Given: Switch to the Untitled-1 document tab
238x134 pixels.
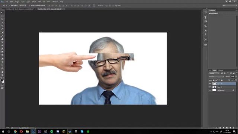Looking at the screenshot, I should 20,9.
